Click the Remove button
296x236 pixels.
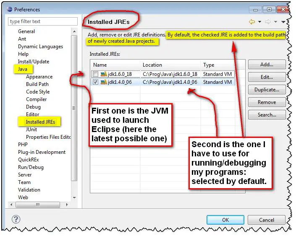tap(267, 102)
